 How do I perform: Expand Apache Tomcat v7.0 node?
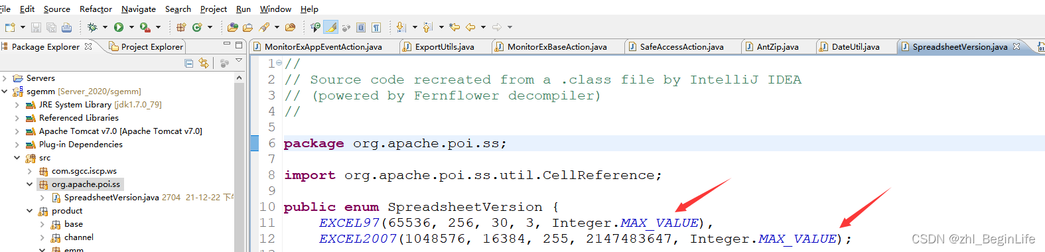coord(17,131)
